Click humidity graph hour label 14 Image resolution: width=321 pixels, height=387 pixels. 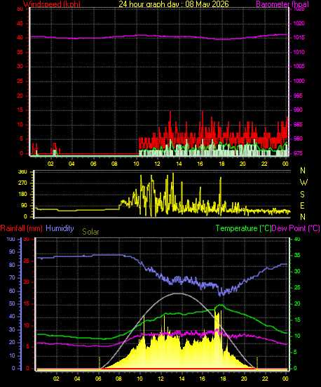182,379
